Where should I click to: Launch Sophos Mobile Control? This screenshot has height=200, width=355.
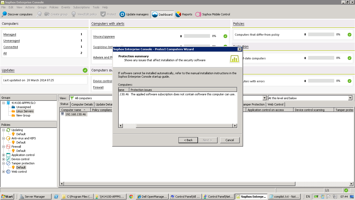coord(213,14)
